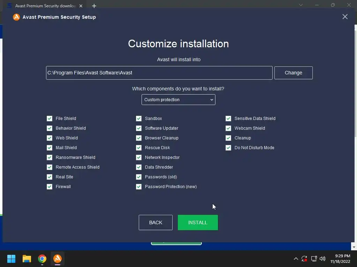Uncheck Network Inspector component
This screenshot has width=357, height=267.
tap(139, 157)
